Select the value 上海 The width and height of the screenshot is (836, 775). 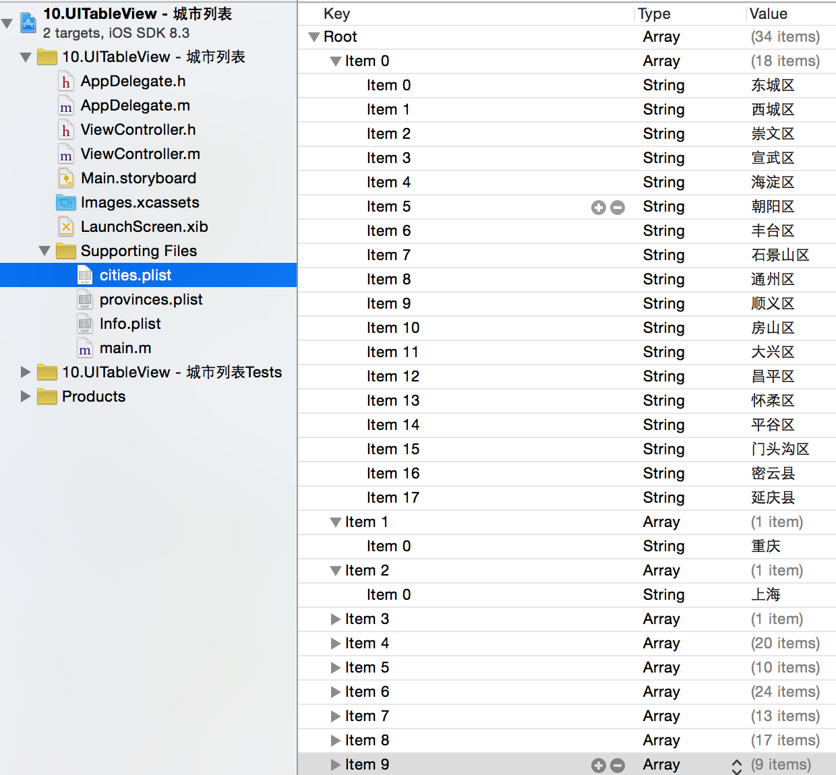pos(766,595)
